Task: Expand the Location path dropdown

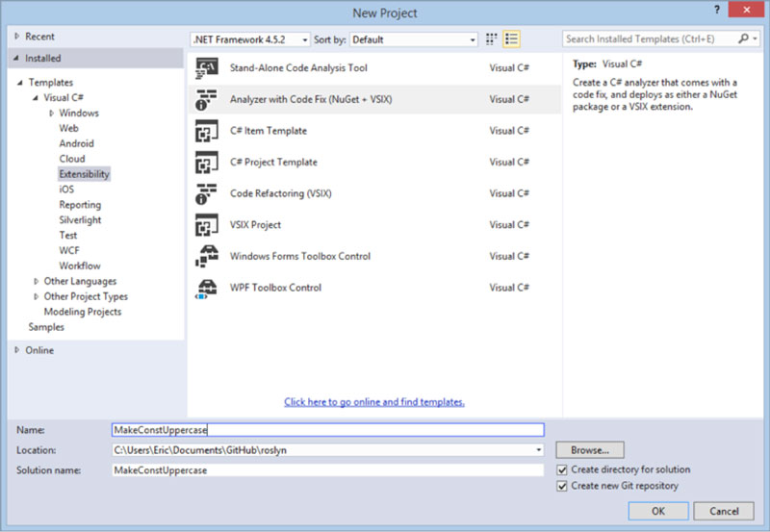Action: (x=539, y=450)
